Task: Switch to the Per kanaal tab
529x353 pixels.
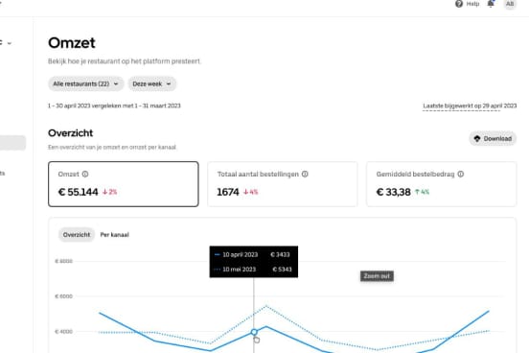Action: click(114, 235)
